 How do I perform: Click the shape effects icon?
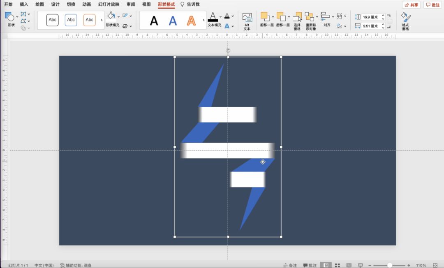(125, 26)
